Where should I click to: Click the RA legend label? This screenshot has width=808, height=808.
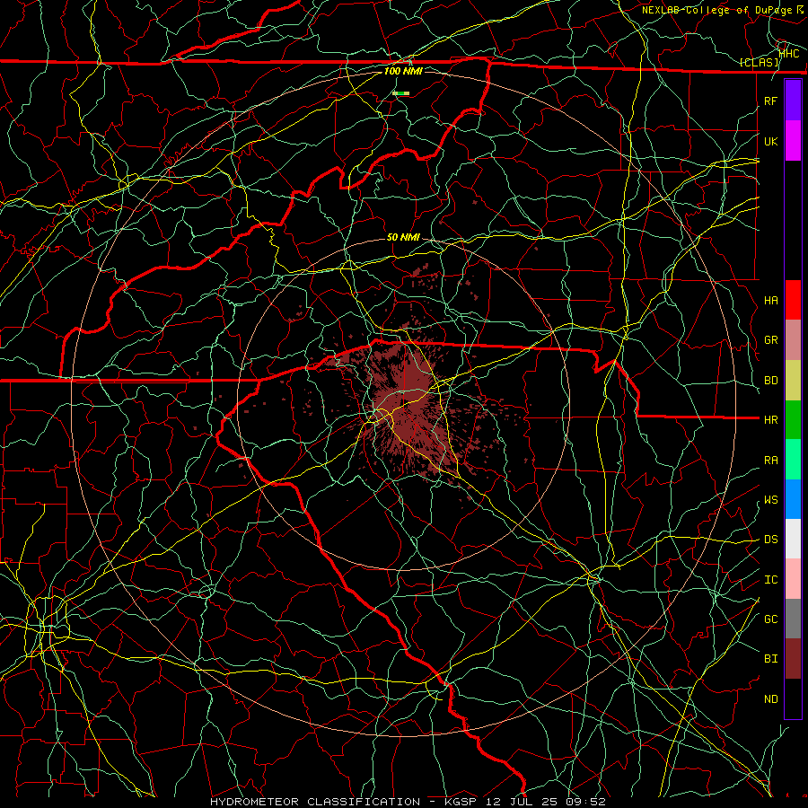[771, 461]
